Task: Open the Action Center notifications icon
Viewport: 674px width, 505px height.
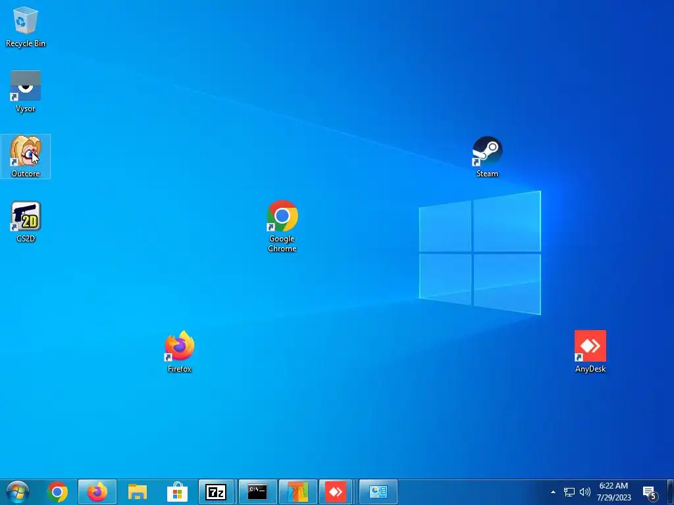Action: (x=650, y=493)
